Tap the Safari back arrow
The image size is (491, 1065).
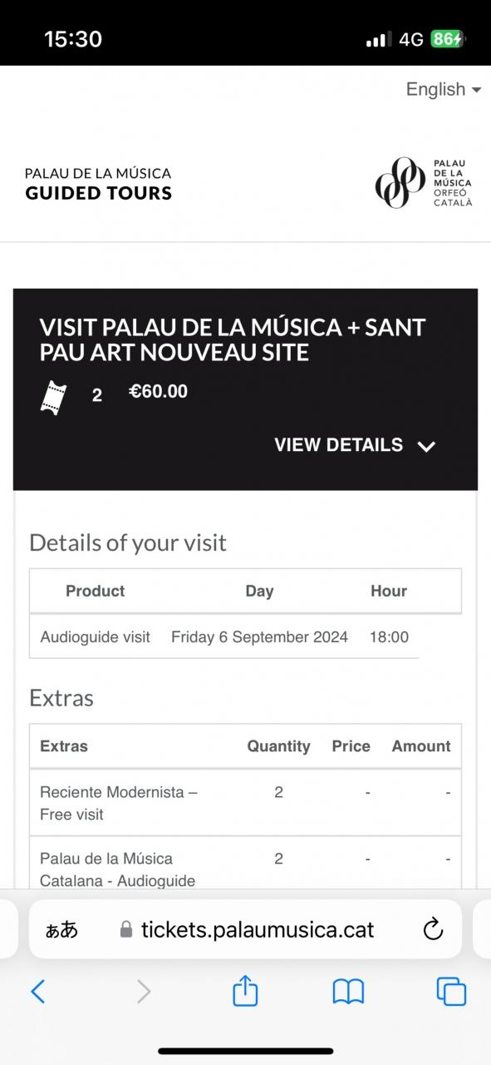[x=38, y=991]
